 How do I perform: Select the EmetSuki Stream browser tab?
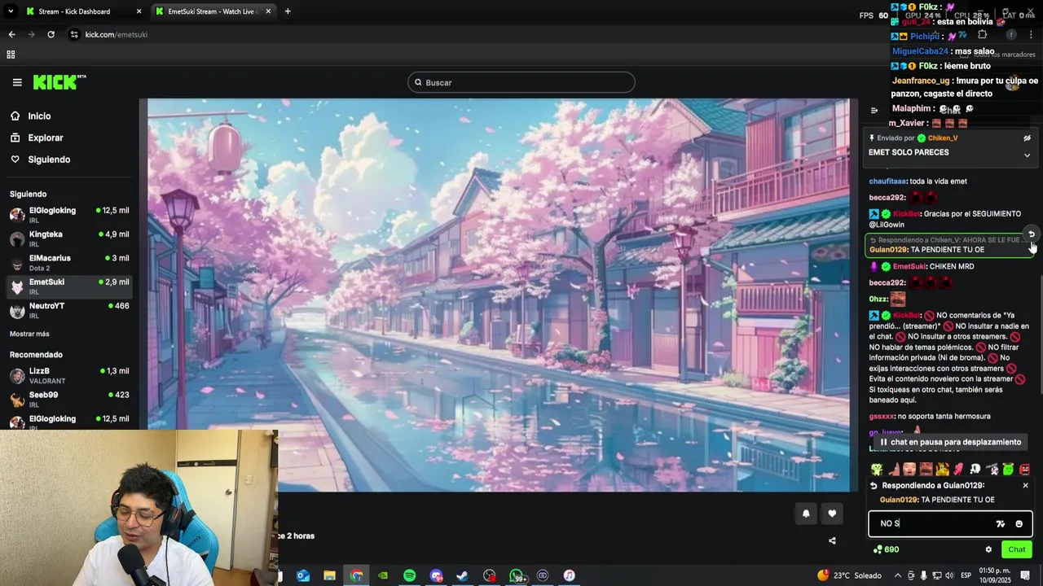tap(212, 11)
